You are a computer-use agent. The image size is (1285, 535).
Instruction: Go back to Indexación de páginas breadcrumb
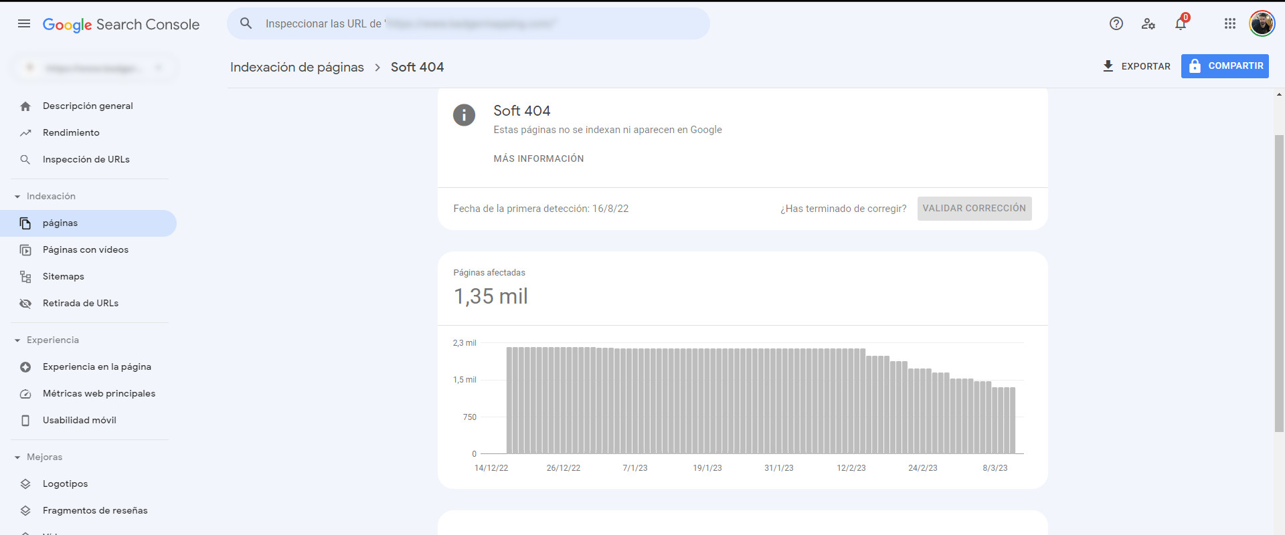point(297,68)
